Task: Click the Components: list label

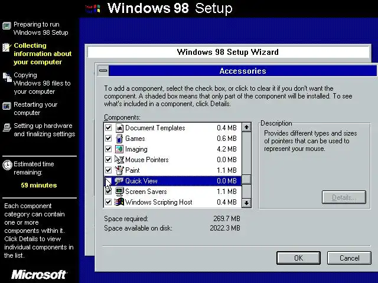Action: tap(122, 117)
